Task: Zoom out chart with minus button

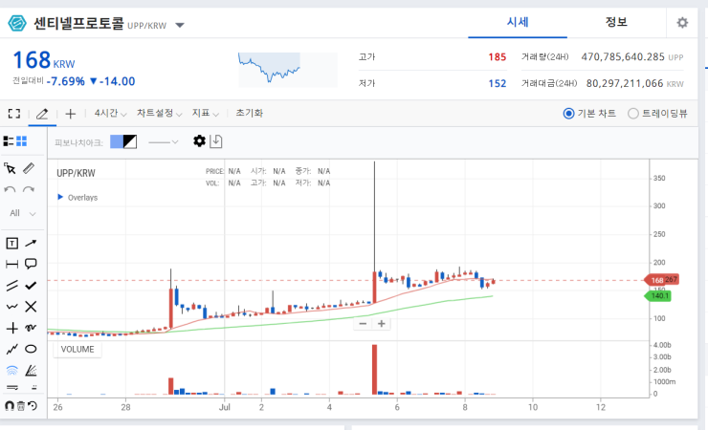Action: [x=363, y=324]
